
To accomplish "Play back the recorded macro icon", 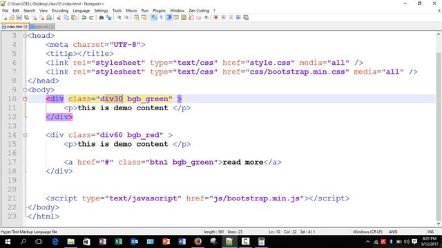I will 231,17.
